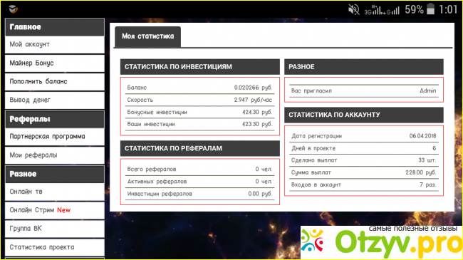Open Майнер Бонус page
The height and width of the screenshot is (260, 463).
point(55,63)
